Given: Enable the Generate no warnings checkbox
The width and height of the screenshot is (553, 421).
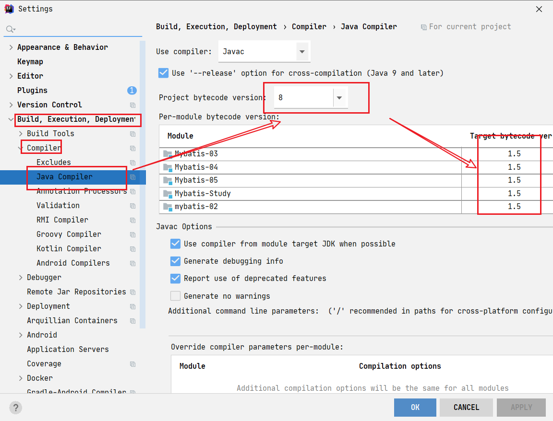Looking at the screenshot, I should (176, 296).
